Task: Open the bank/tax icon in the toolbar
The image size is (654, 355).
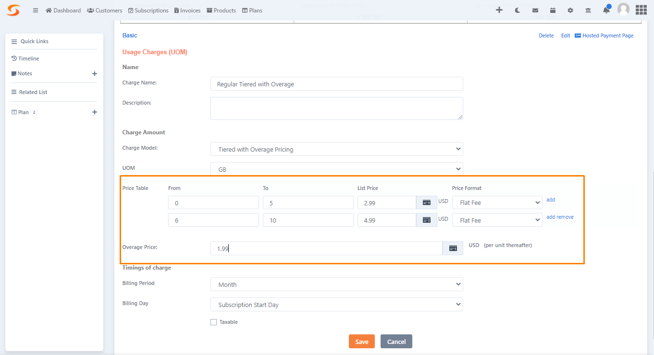Action: [588, 10]
